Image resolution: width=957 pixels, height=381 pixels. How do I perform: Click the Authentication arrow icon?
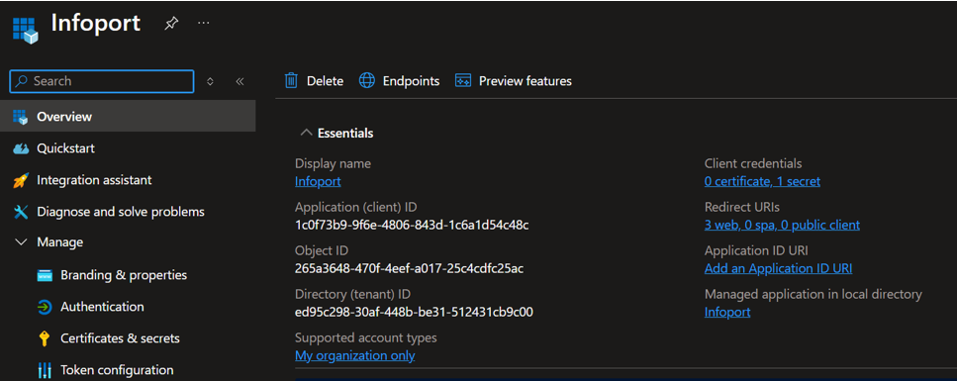click(x=45, y=307)
